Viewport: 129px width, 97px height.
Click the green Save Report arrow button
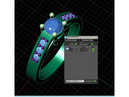pos(92,44)
